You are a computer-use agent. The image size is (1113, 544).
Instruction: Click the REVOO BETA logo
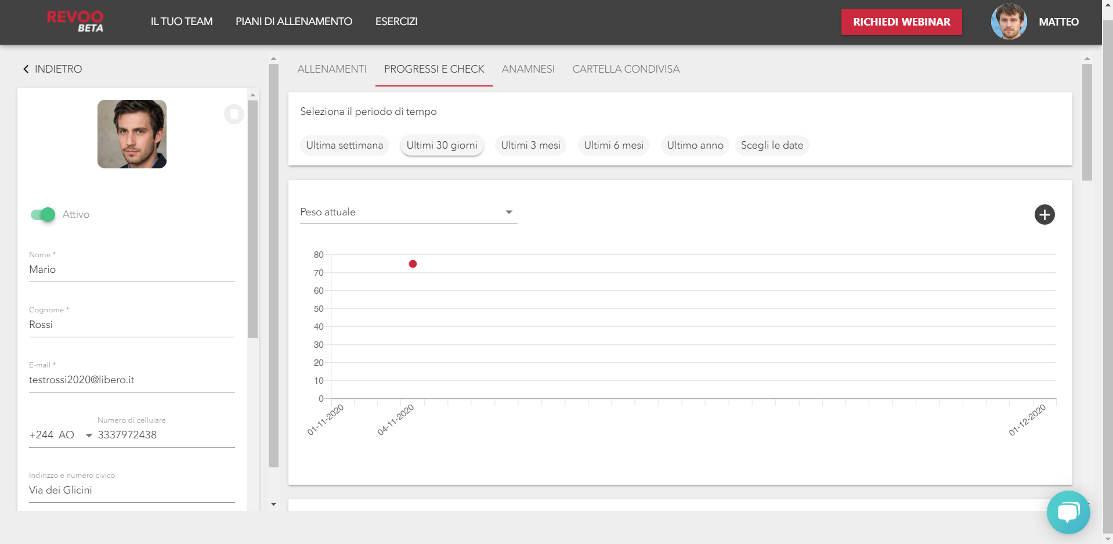click(x=75, y=21)
